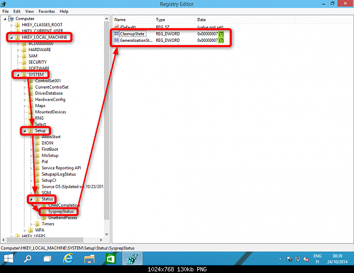Select the Timers folder icon
The width and height of the screenshot is (354, 273).
37,224
